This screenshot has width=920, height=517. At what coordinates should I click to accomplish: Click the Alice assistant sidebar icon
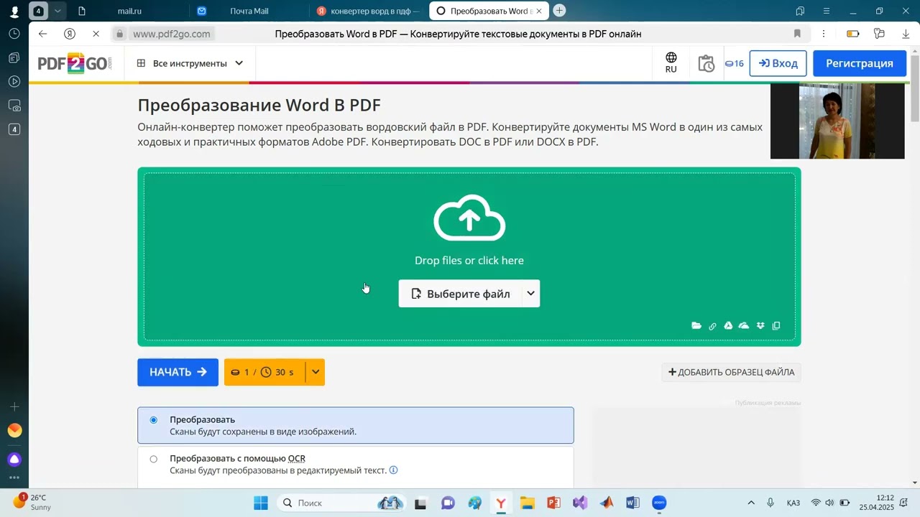pyautogui.click(x=14, y=460)
